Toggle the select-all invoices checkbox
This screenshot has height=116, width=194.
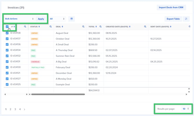[7, 27]
